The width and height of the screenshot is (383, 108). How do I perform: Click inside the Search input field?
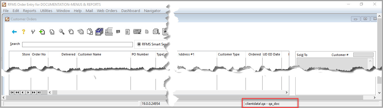click(x=77, y=45)
